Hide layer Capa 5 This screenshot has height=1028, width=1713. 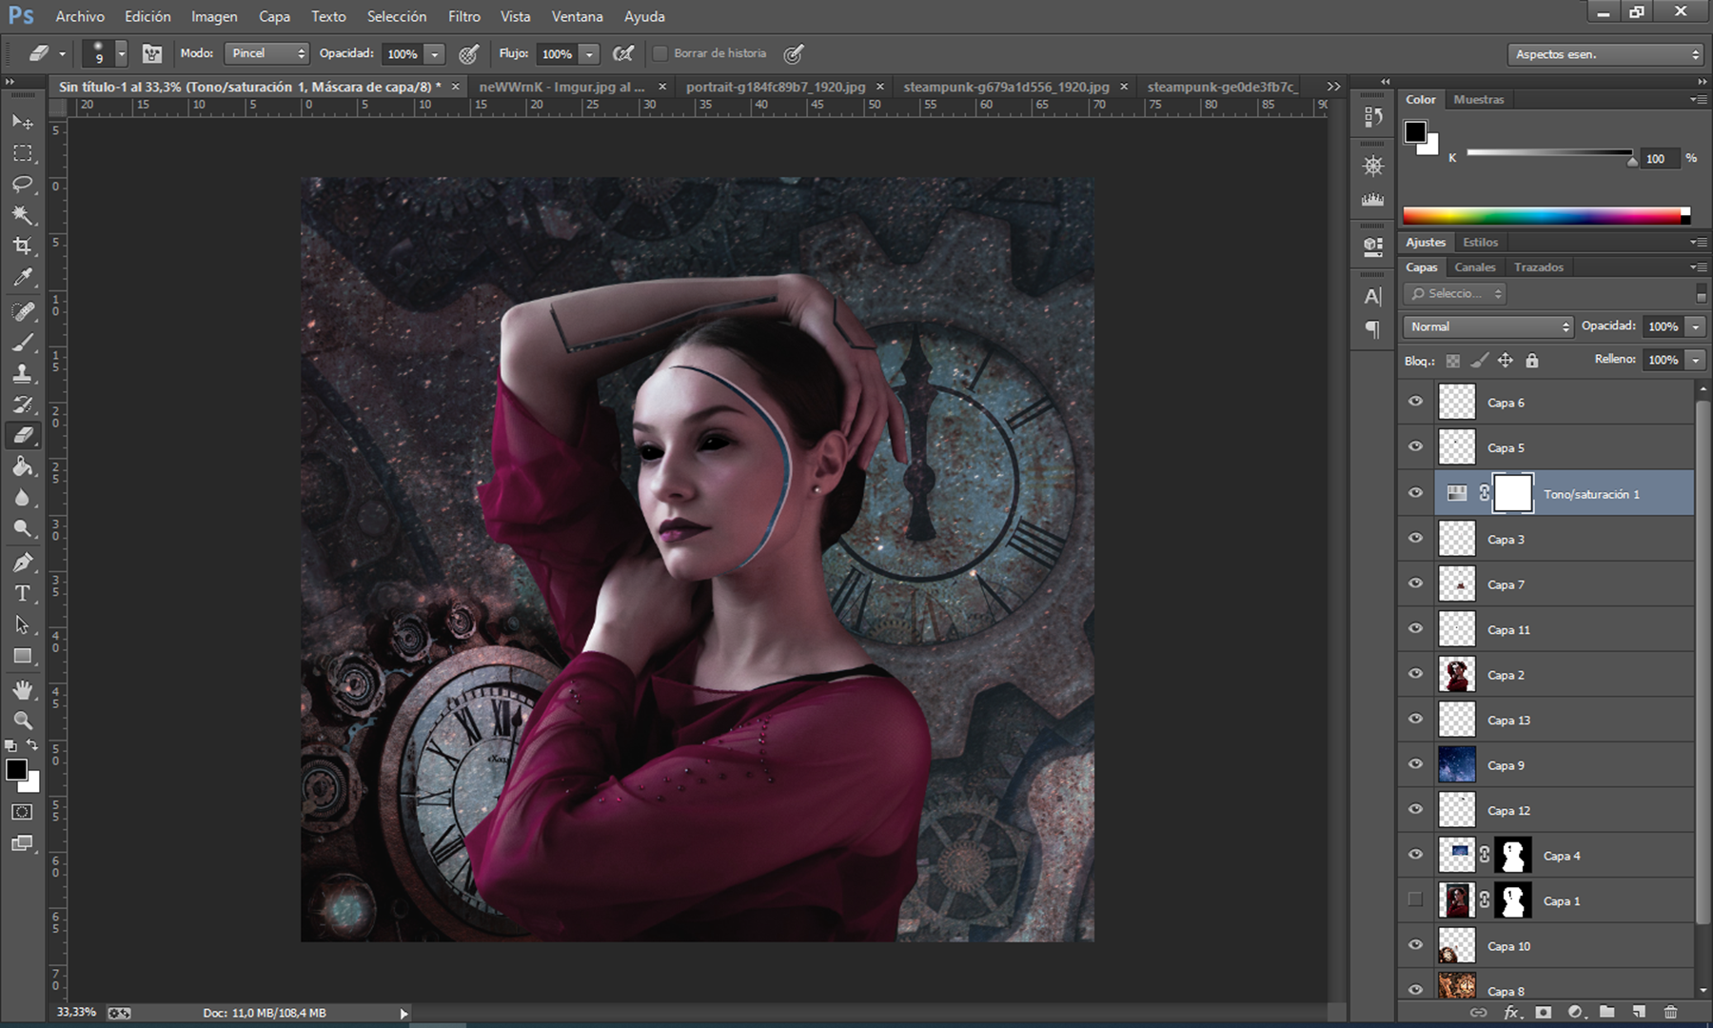tap(1415, 446)
